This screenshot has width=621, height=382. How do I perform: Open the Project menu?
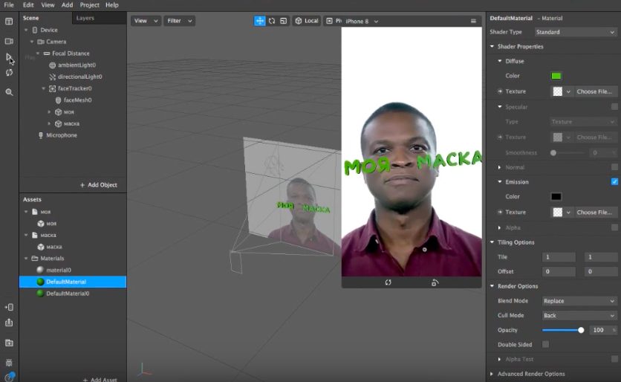(89, 4)
